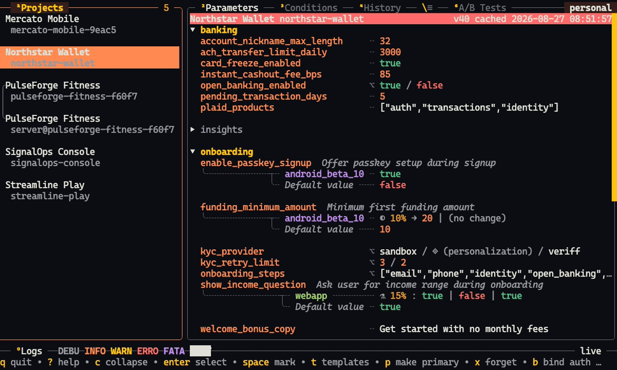The image size is (617, 370).
Task: Collapse the onboarding parameter group
Action: pos(193,152)
